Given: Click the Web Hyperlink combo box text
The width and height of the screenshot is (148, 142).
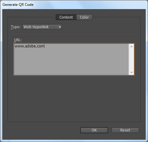Looking at the screenshot, I should click(x=36, y=27).
